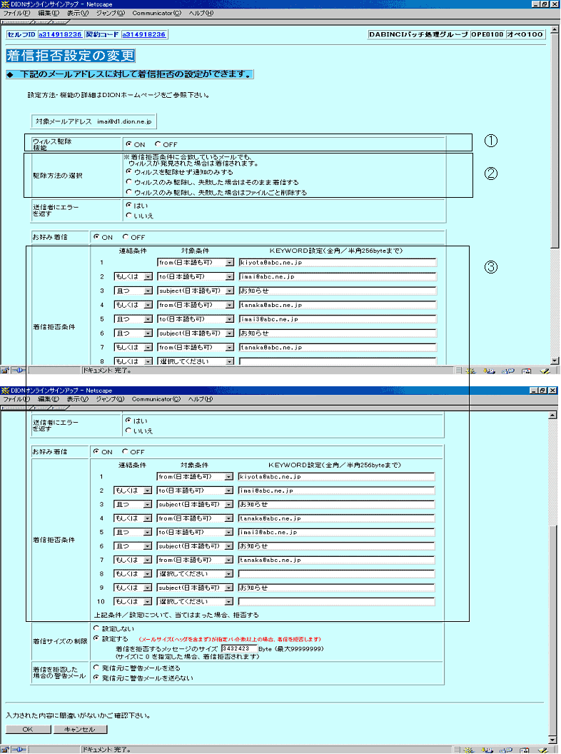This screenshot has width=561, height=754.
Task: Click security lock icon in bottom status bar
Action: pyautogui.click(x=5, y=750)
